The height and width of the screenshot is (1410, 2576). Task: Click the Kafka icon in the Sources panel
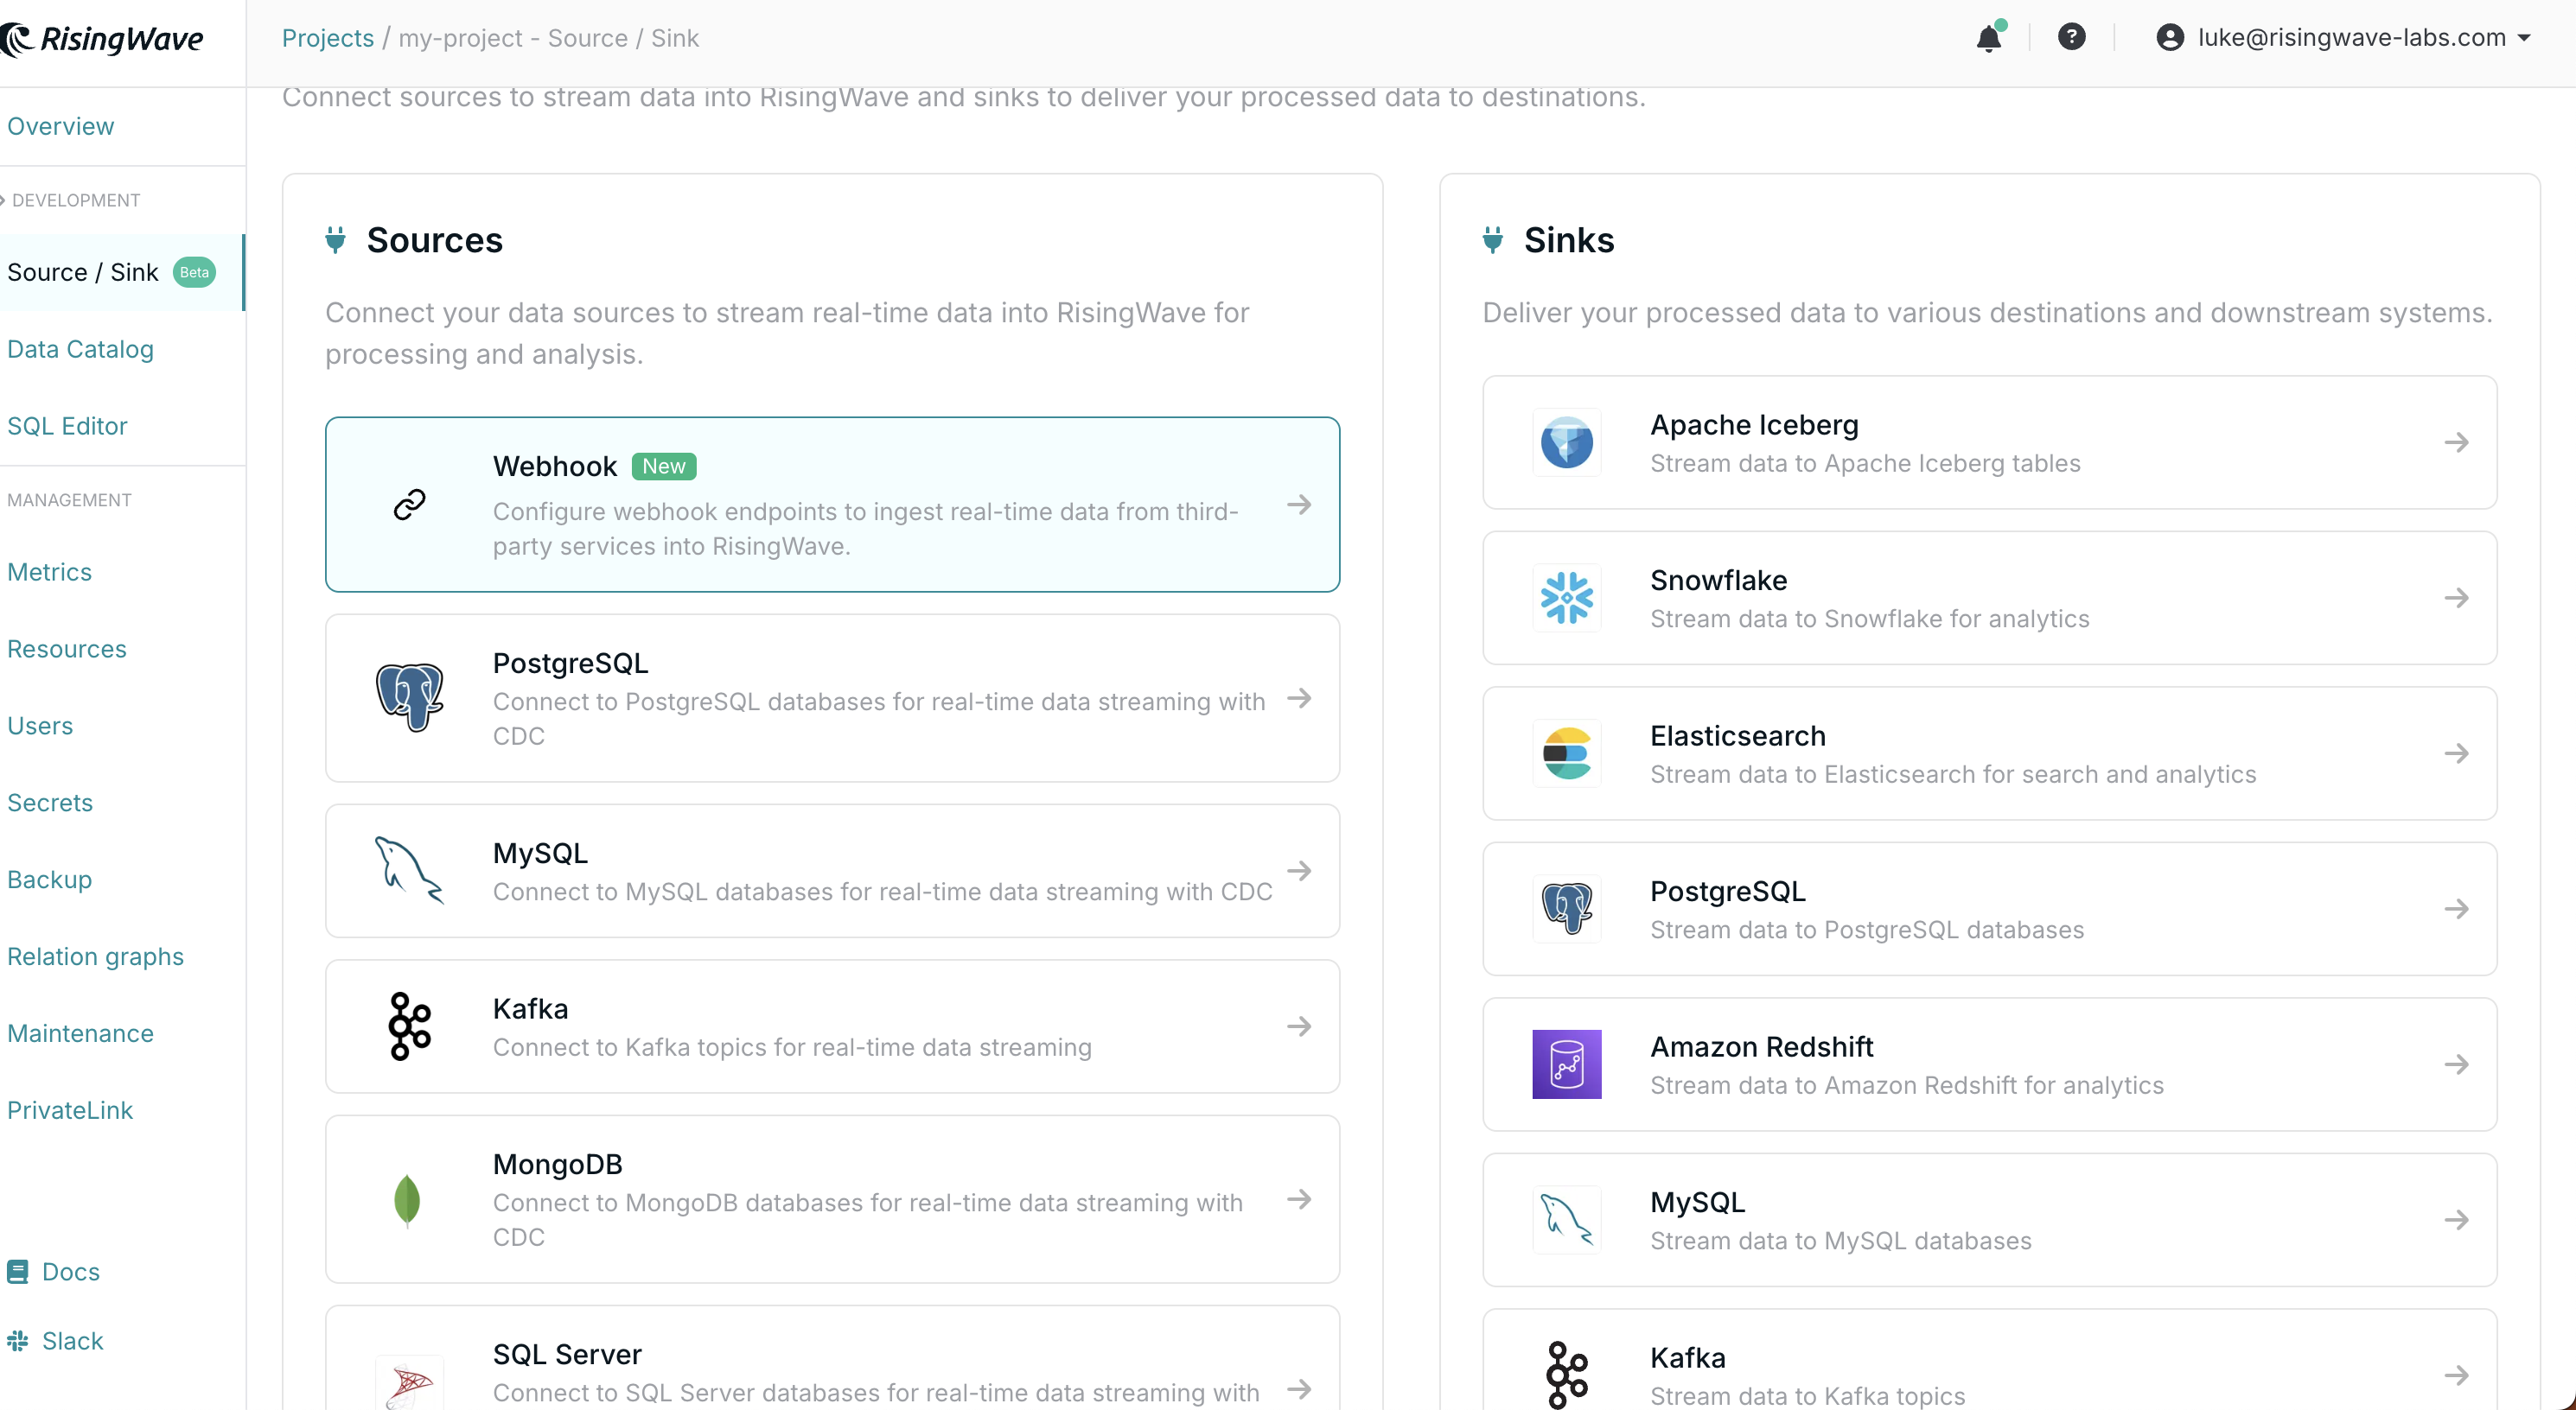409,1026
